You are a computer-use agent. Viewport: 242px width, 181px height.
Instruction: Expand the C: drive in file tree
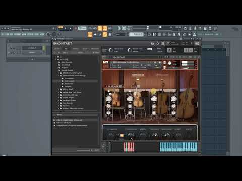coord(56,57)
